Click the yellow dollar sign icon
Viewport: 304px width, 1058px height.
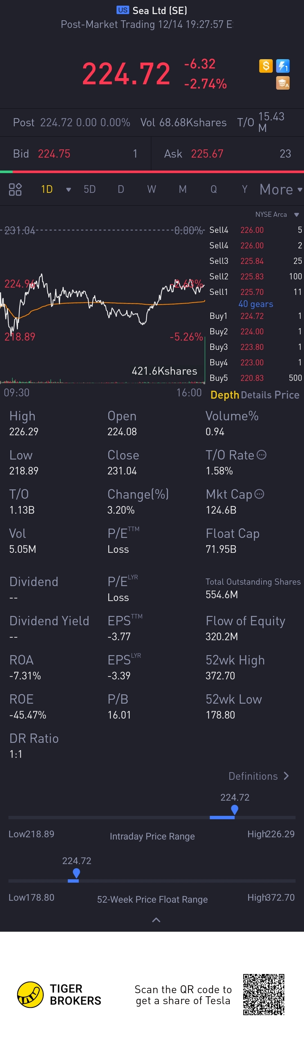coord(265,66)
